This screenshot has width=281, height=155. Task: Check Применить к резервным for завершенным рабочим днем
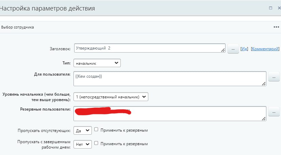tap(96, 143)
